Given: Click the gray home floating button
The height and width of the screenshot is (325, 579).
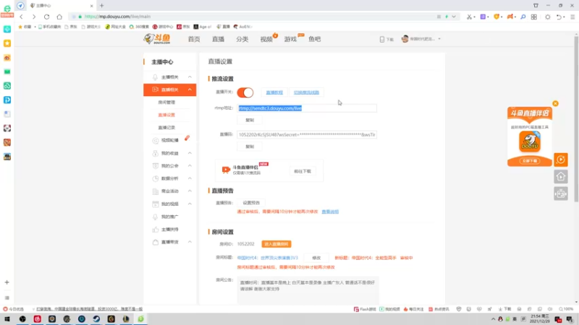Looking at the screenshot, I should 560,176.
